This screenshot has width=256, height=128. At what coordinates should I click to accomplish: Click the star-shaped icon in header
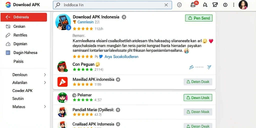pos(205,5)
